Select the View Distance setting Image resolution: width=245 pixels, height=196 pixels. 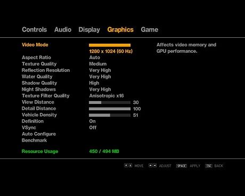[x=38, y=102]
